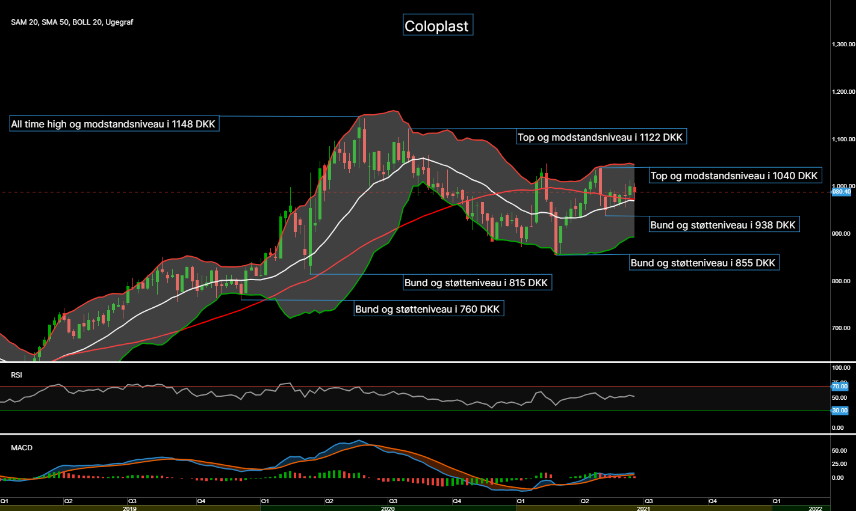
Task: Select the Coloplast chart title box
Action: tap(438, 25)
